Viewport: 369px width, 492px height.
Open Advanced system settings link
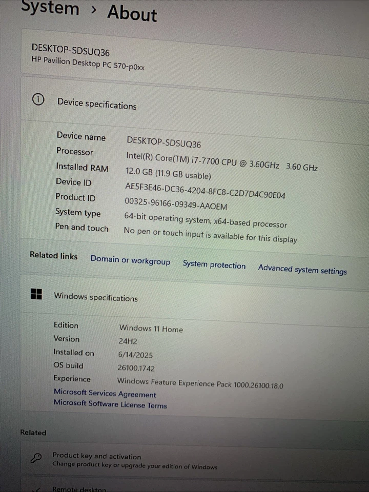(x=302, y=270)
